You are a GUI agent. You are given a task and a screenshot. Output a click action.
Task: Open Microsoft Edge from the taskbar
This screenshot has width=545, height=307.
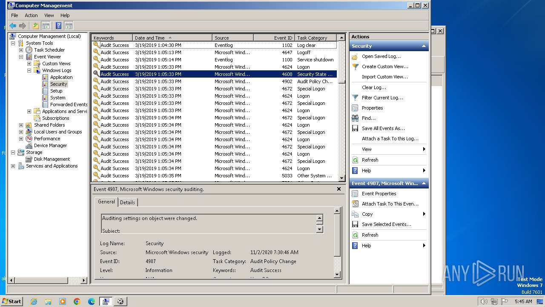tap(92, 301)
